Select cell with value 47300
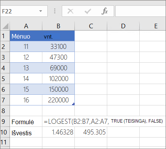The width and height of the screenshot is (166, 149). (x=58, y=57)
